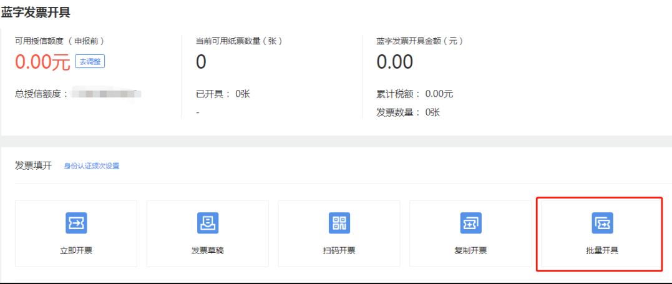Click the large 0 paper invoice count
672x284 pixels.
point(201,62)
